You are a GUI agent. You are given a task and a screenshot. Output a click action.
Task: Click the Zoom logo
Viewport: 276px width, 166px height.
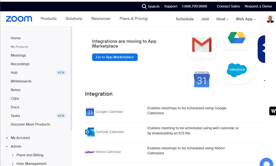(19, 19)
